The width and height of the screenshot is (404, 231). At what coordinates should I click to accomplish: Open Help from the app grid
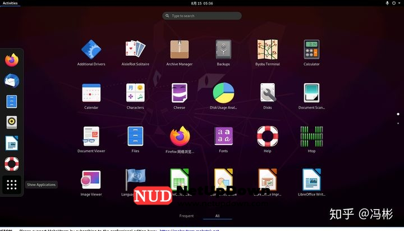[268, 136]
